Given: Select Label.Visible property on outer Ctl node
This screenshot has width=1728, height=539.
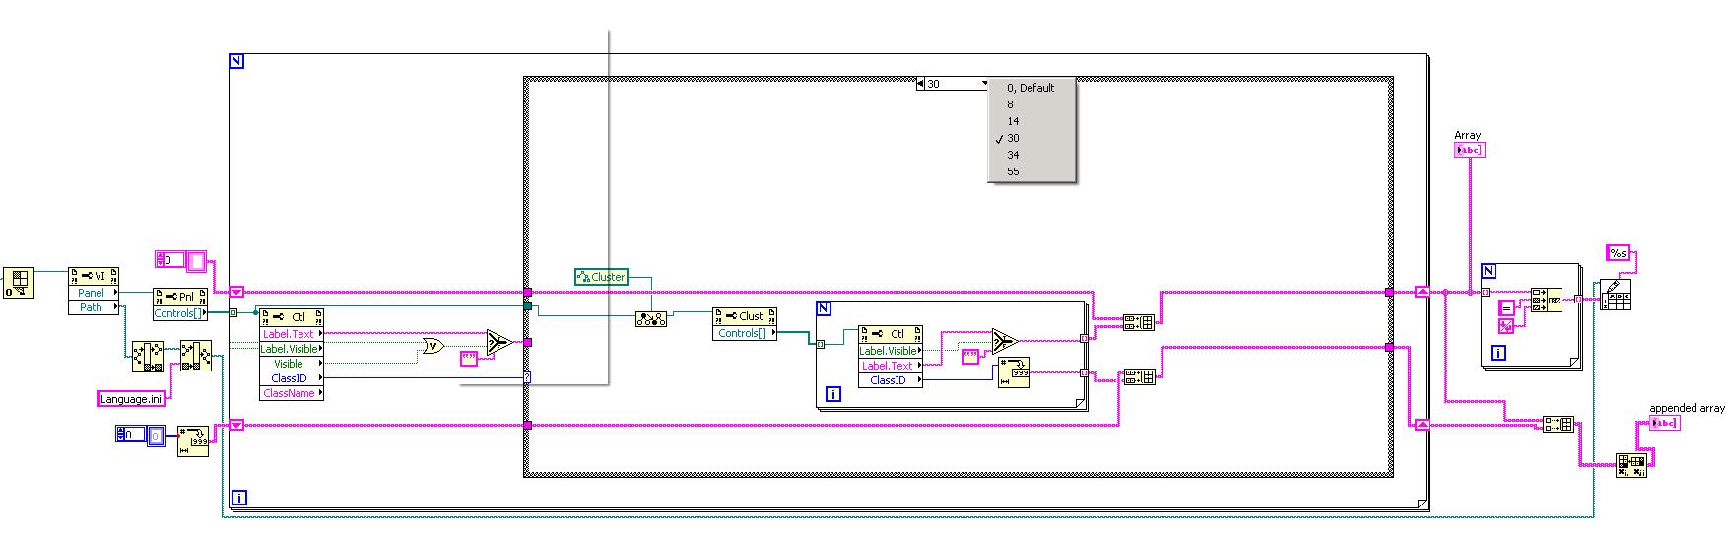Looking at the screenshot, I should 292,349.
